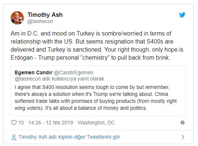Click the like count number 10
This screenshot has height=146, width=198.
21,123
